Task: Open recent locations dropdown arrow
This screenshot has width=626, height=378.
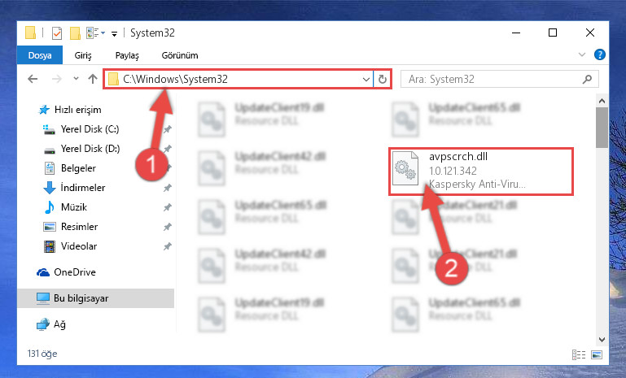Action: click(76, 79)
